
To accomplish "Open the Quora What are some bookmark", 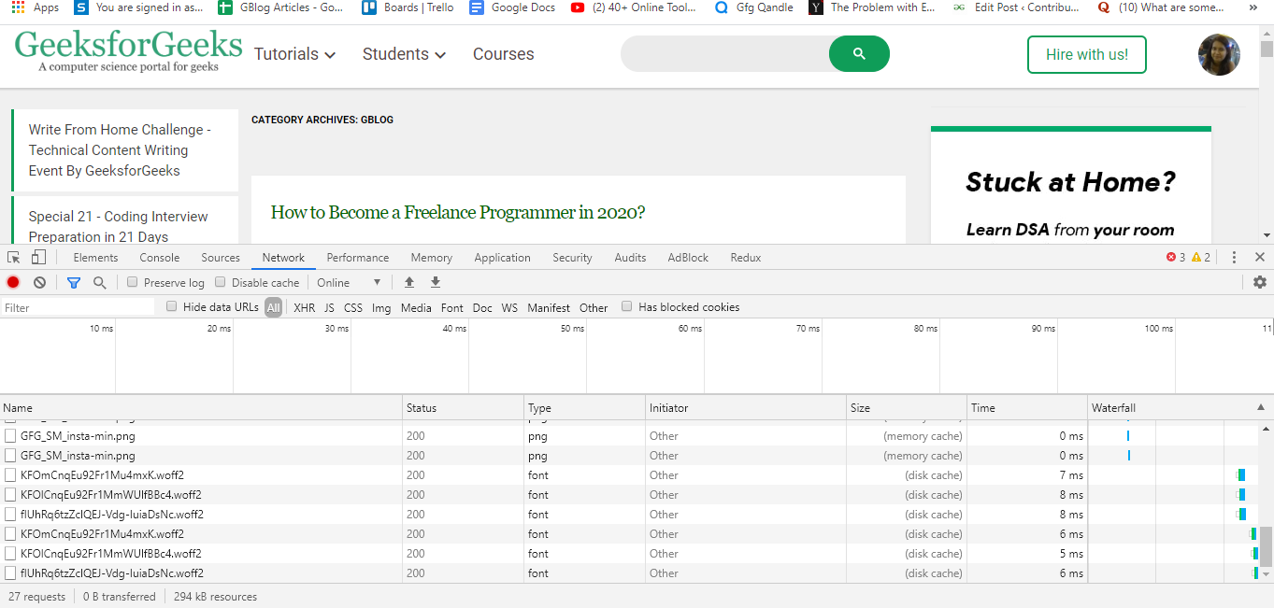I will (1161, 7).
